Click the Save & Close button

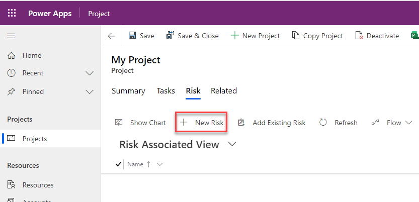(x=192, y=36)
